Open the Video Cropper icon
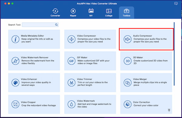This screenshot has width=182, height=118. pos(15,104)
